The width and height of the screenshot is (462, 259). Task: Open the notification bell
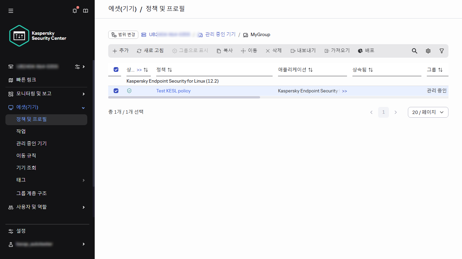click(x=75, y=10)
